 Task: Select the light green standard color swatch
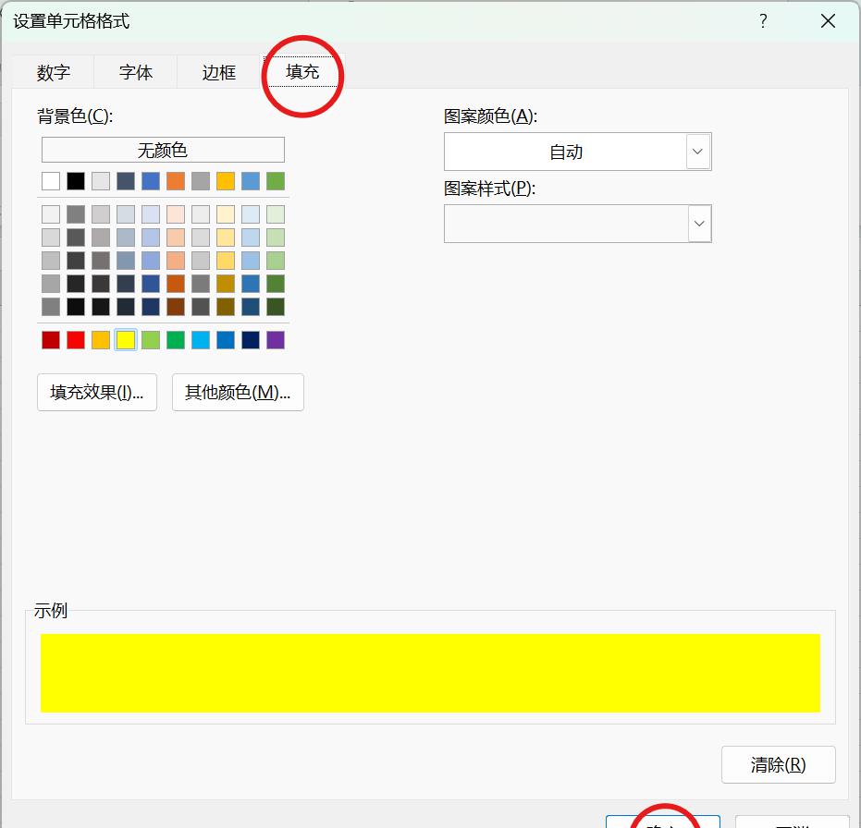point(151,340)
